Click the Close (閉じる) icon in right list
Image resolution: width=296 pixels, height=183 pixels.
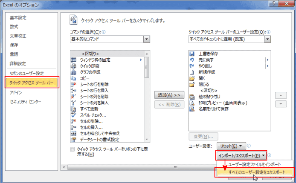click(192, 84)
